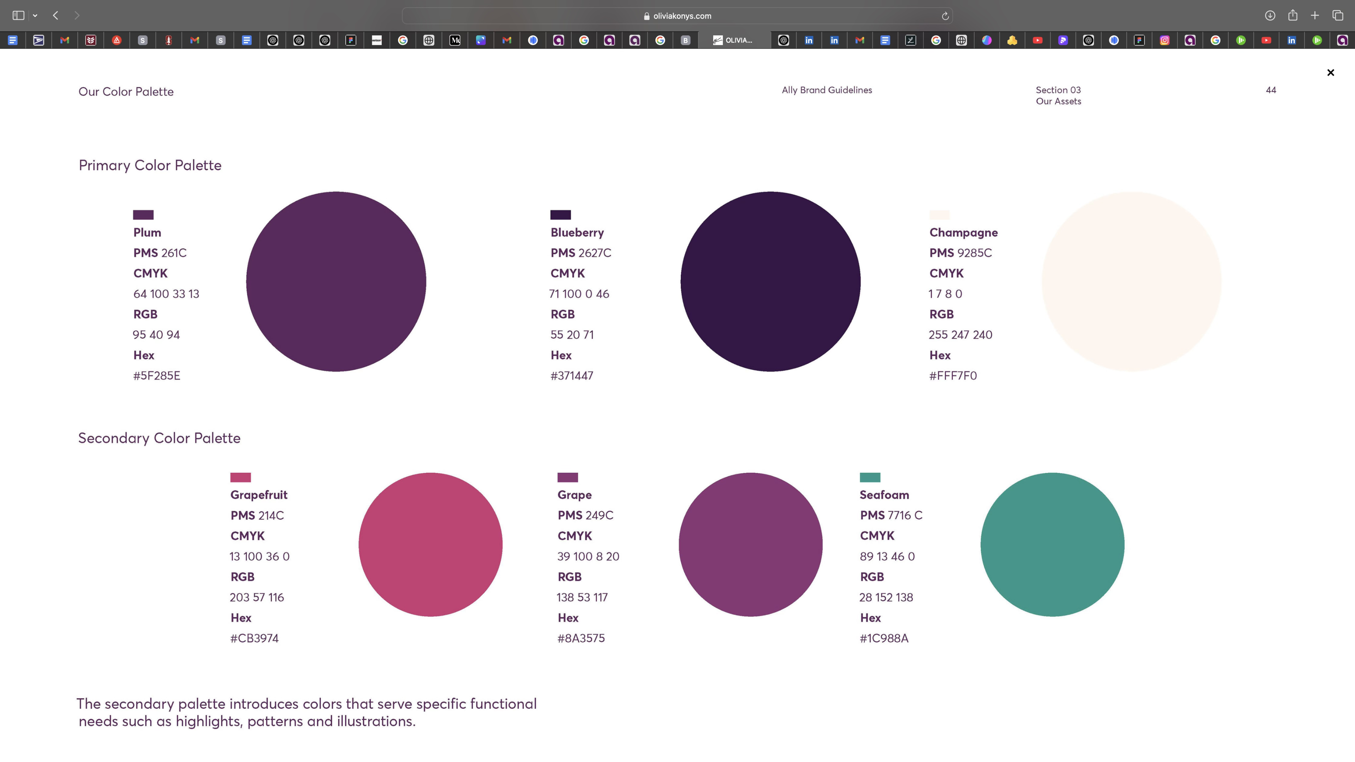Click the Seafoam color circle
1355x762 pixels.
point(1052,544)
